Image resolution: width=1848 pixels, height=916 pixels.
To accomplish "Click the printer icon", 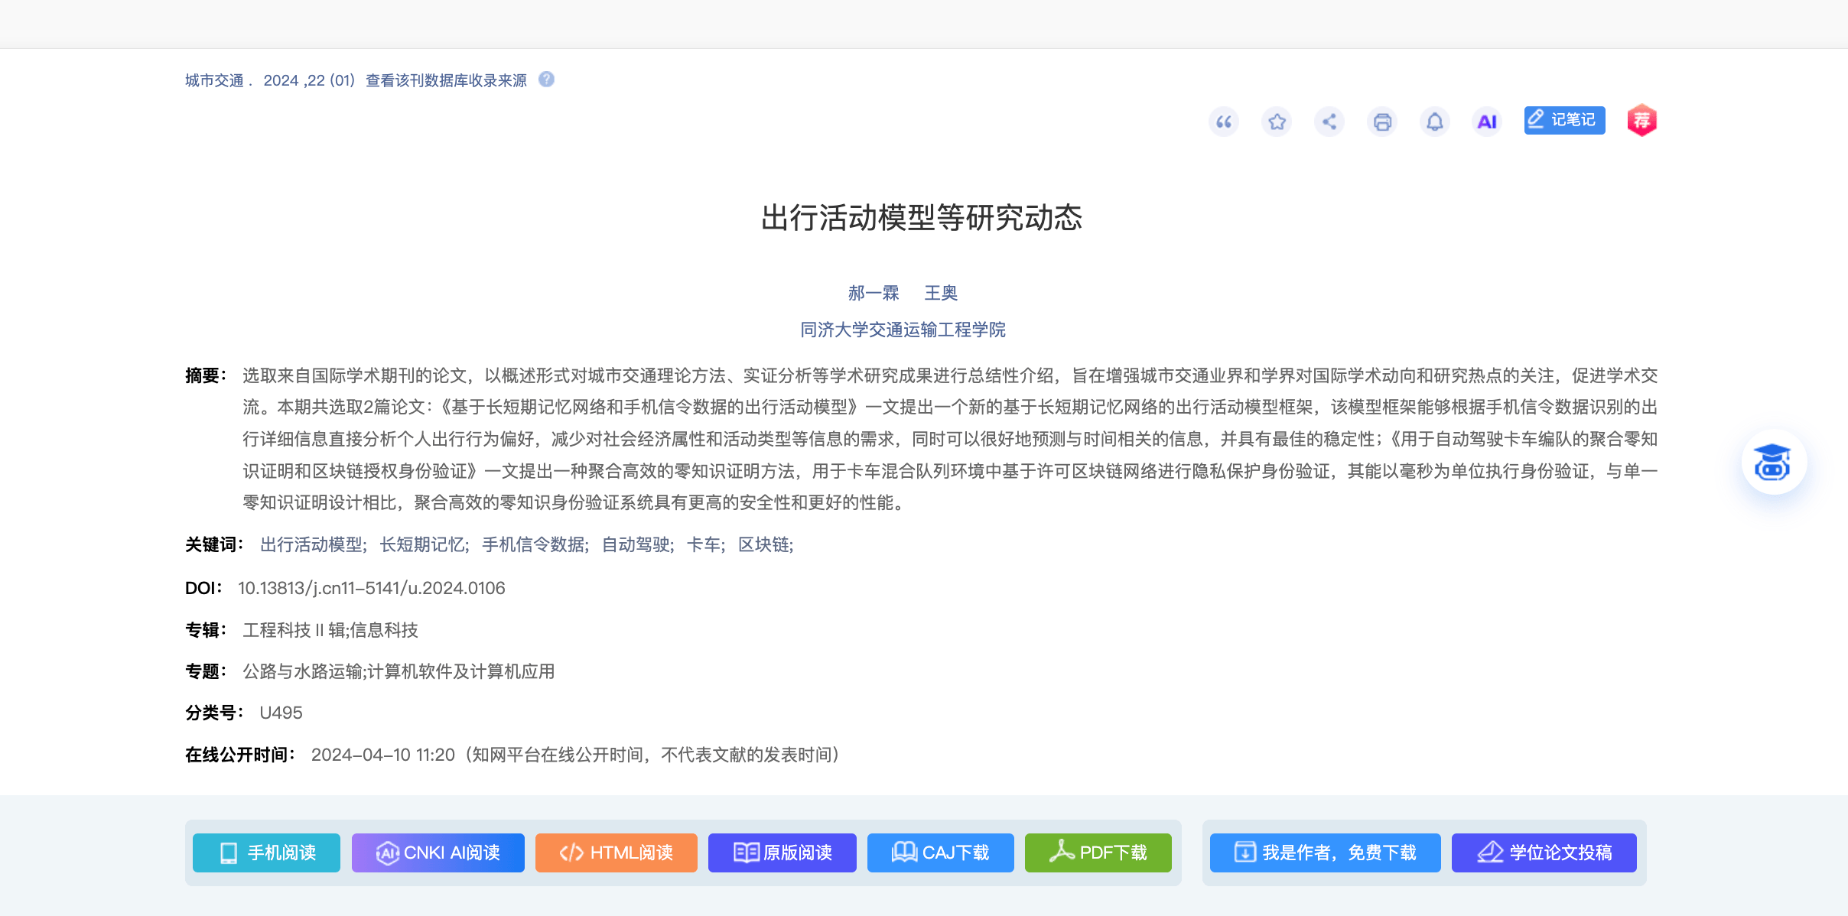I will 1382,122.
